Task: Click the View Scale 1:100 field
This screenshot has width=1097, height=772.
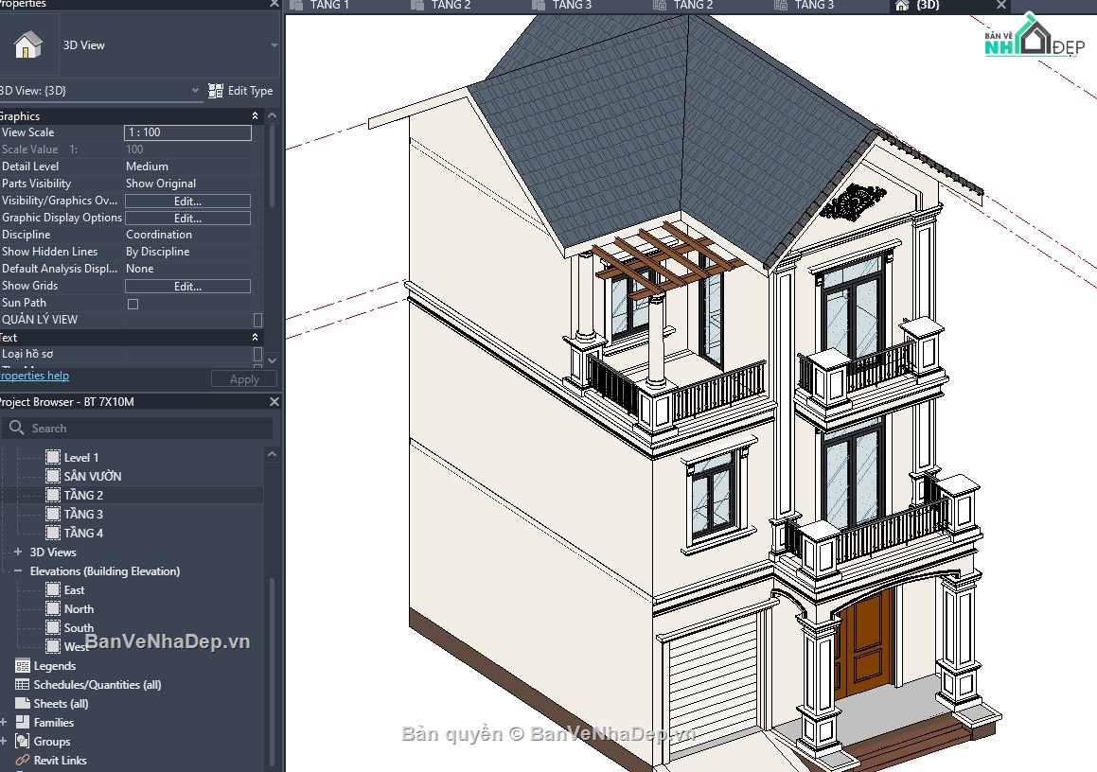Action: pyautogui.click(x=186, y=132)
